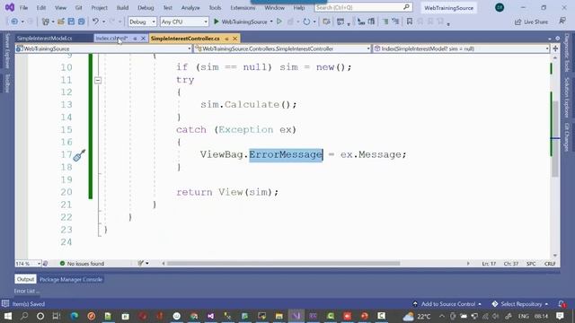The width and height of the screenshot is (575, 323).
Task: Click the Search (Ctrl+Q) box
Action: tap(363, 7)
